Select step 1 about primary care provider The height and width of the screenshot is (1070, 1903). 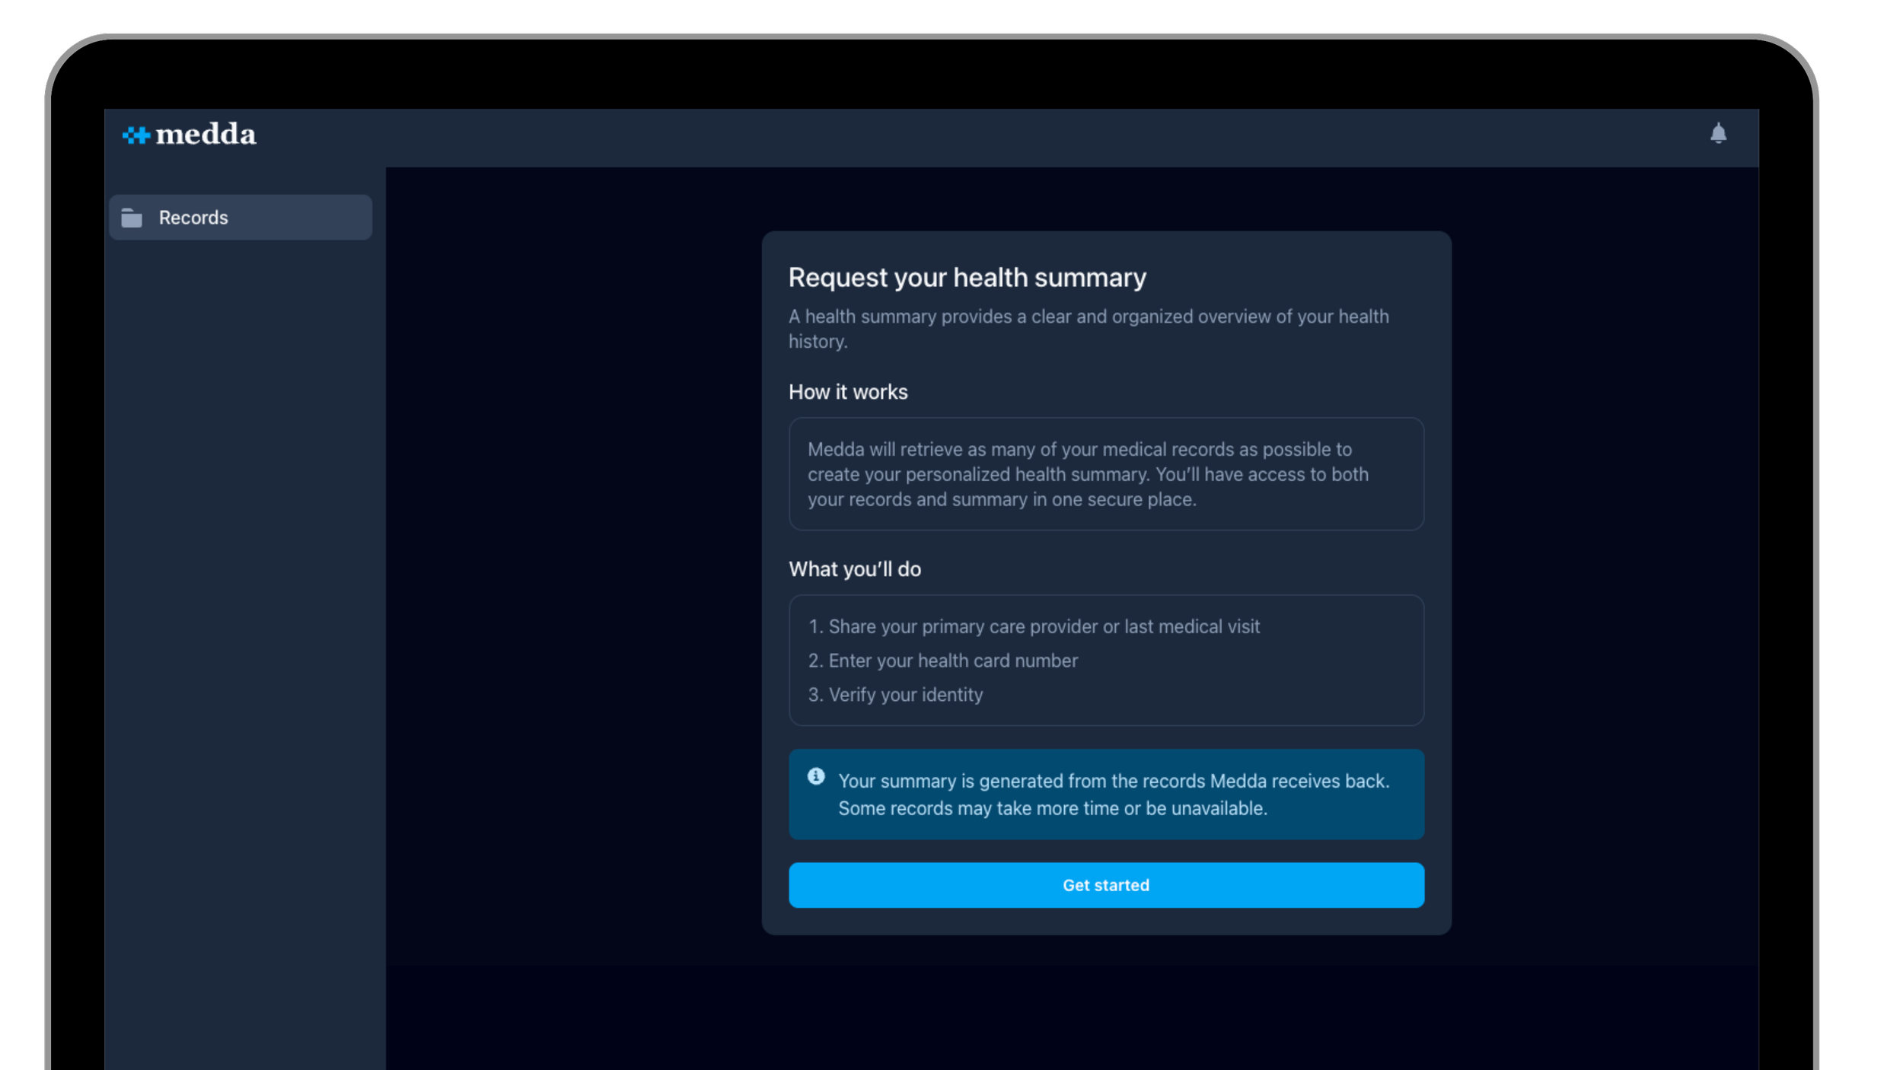1034,626
